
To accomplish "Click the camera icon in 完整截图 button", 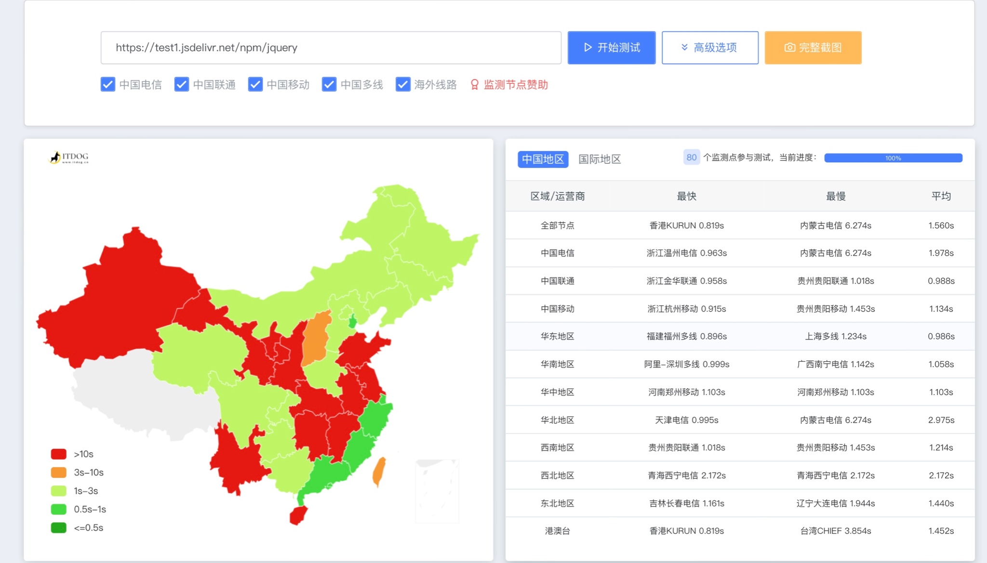I will coord(789,47).
